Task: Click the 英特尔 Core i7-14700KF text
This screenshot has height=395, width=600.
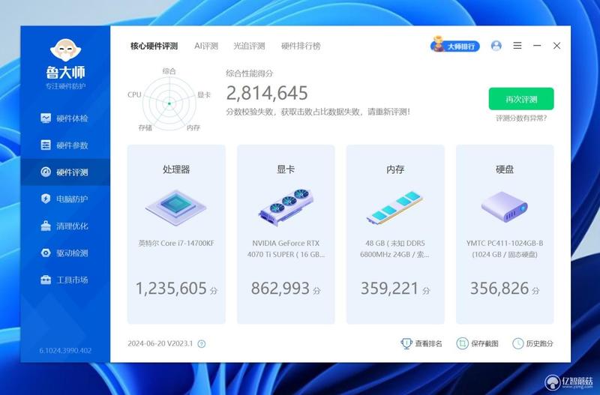Action: (176, 243)
